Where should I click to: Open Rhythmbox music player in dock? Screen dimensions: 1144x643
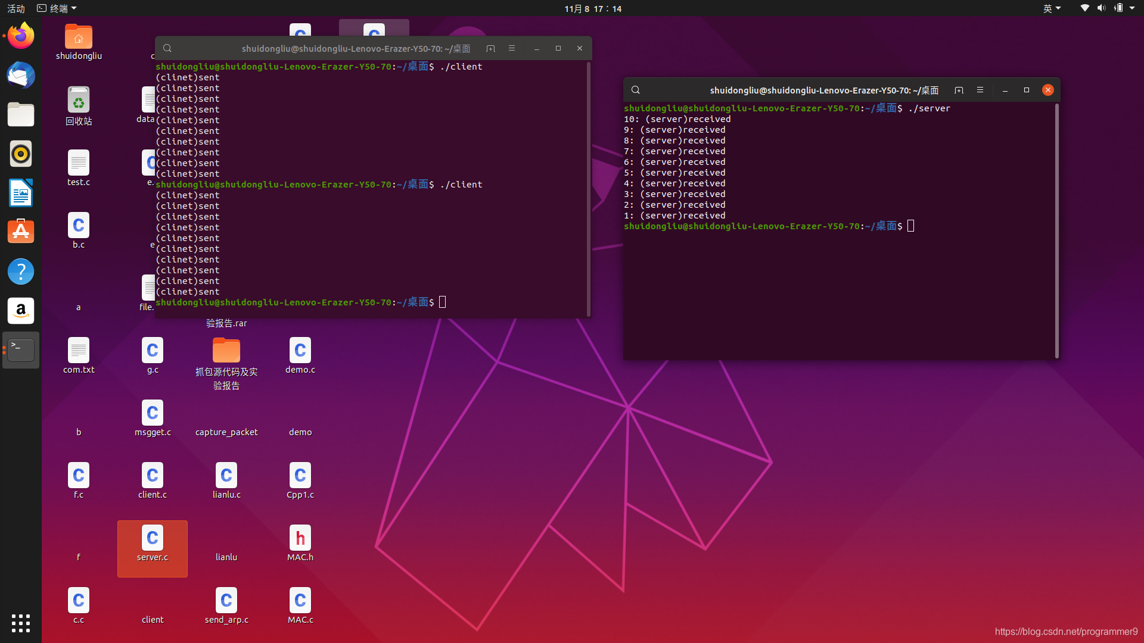pos(21,154)
